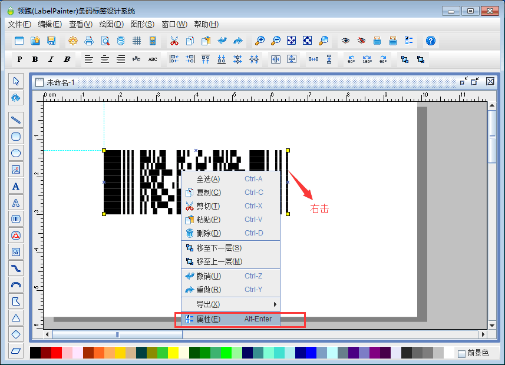Select the parallelogram shape tool
The width and height of the screenshot is (505, 365).
pyautogui.click(x=16, y=350)
